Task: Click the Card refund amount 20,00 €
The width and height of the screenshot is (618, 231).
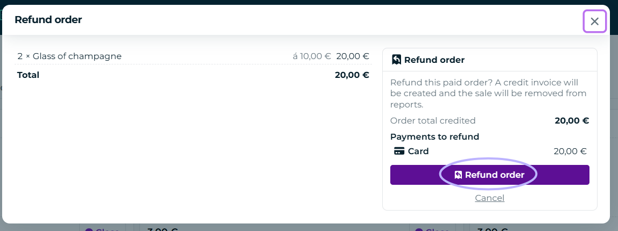Action: 570,151
